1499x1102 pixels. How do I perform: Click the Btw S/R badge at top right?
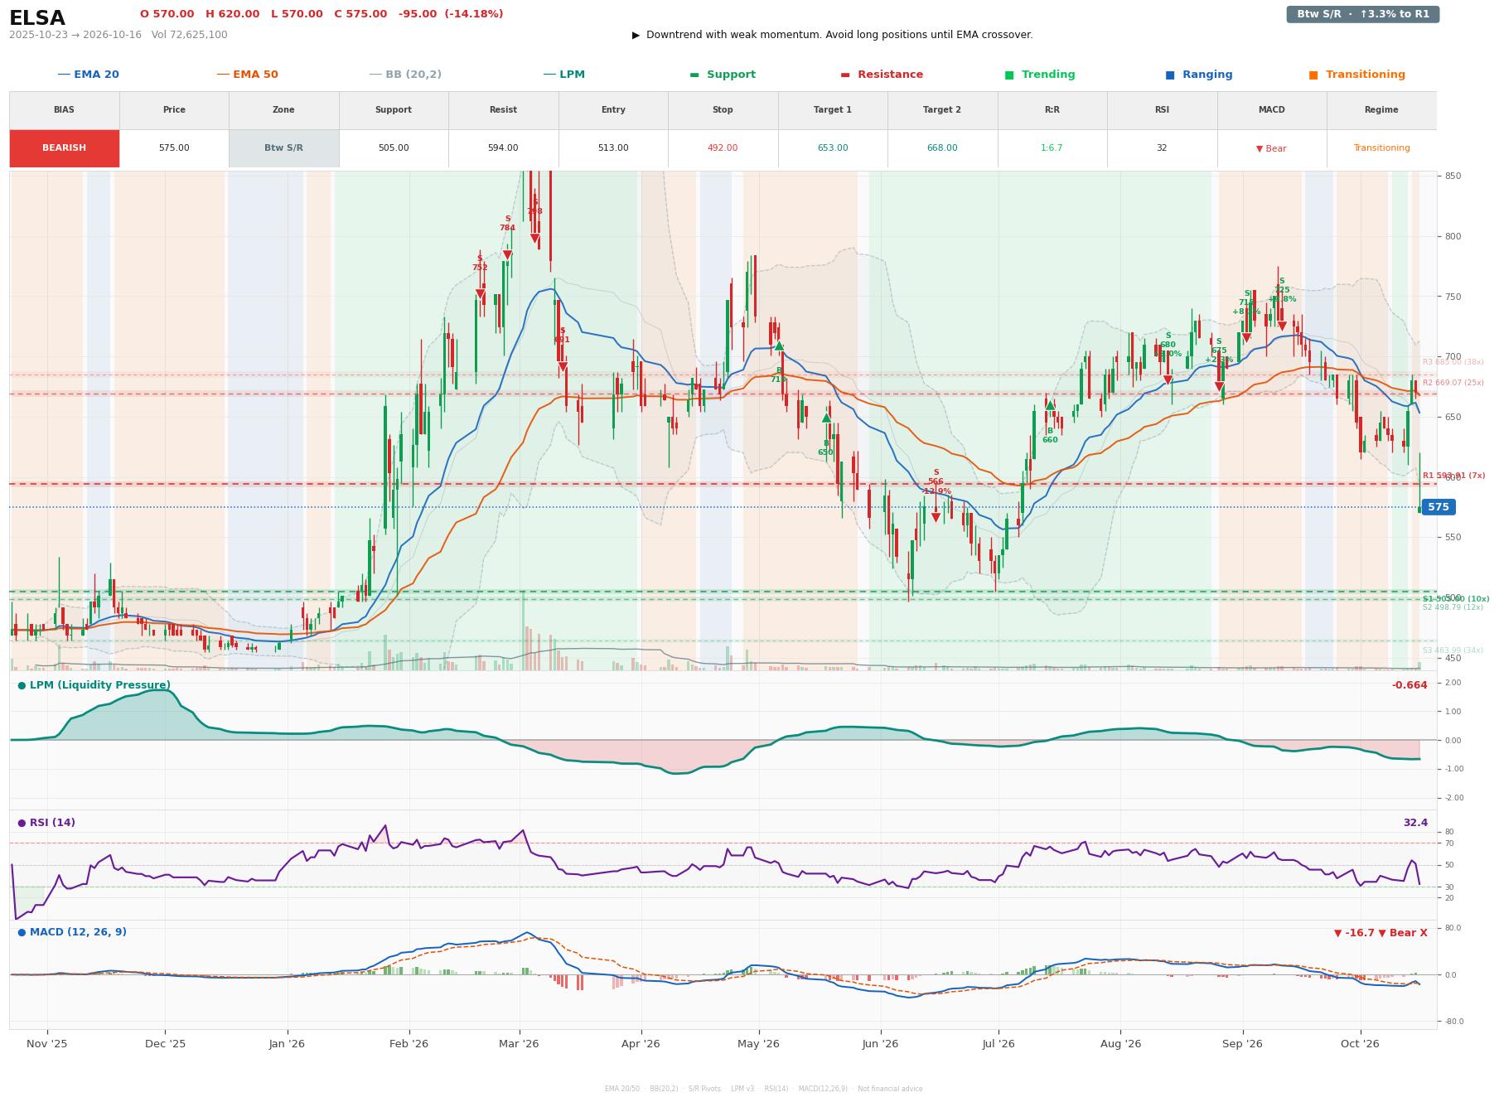1363,14
